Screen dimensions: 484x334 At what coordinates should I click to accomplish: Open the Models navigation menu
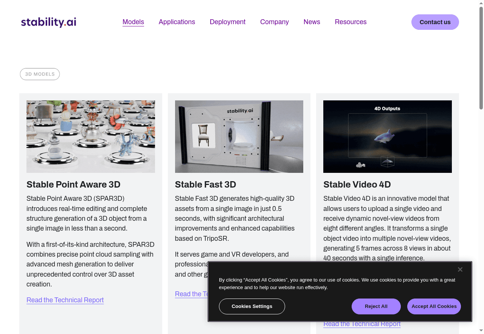click(x=133, y=22)
